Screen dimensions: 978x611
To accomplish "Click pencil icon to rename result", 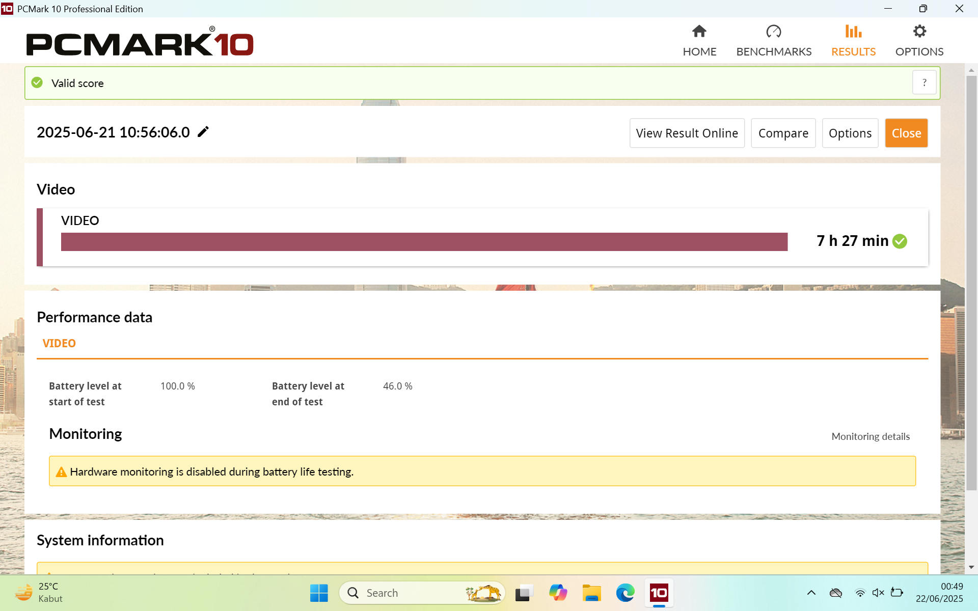I will click(203, 132).
